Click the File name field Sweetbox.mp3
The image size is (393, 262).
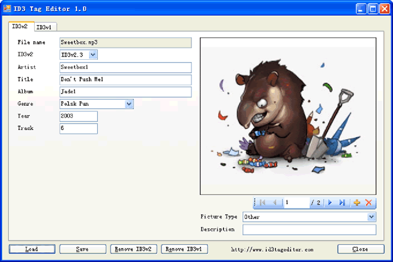126,43
